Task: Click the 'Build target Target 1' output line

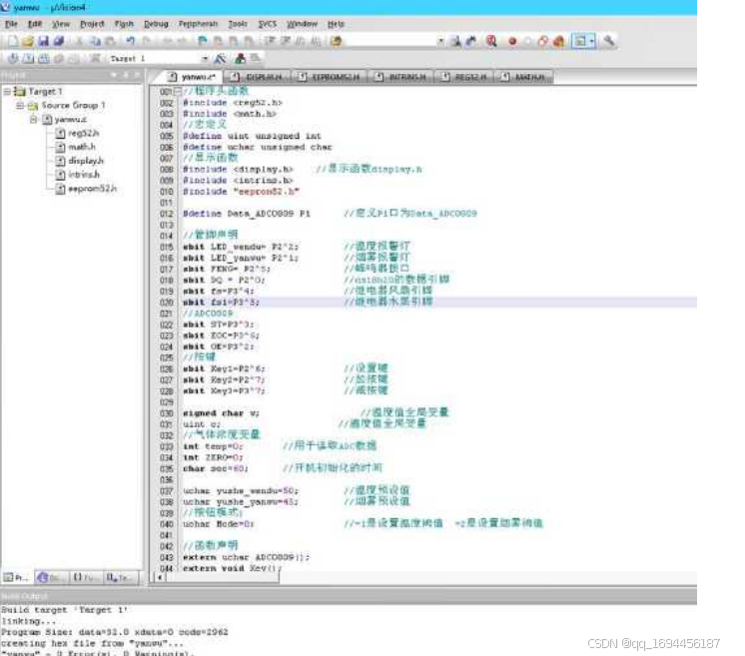Action: tap(64, 609)
